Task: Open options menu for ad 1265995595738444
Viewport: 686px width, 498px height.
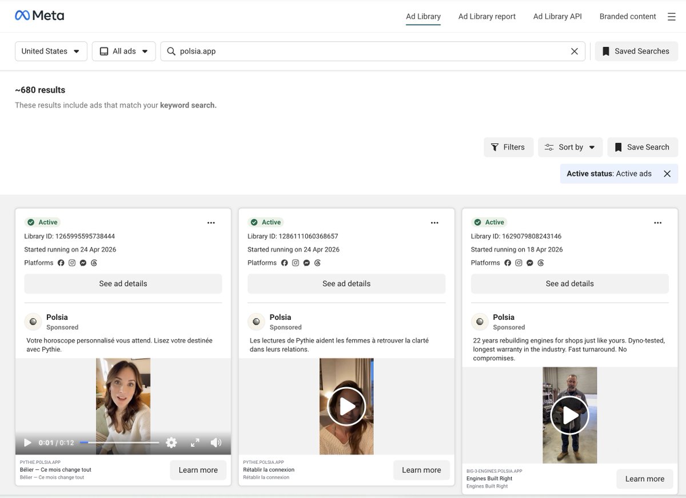Action: [x=211, y=223]
